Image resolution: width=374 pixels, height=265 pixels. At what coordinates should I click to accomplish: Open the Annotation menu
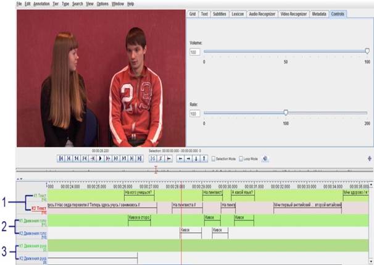41,4
